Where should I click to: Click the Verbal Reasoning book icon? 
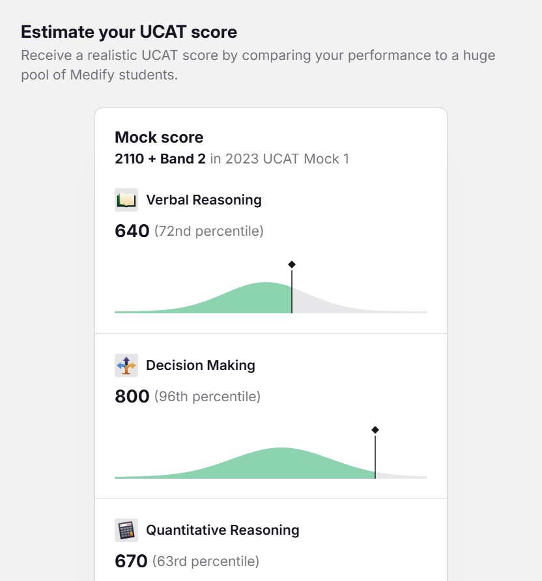[126, 200]
